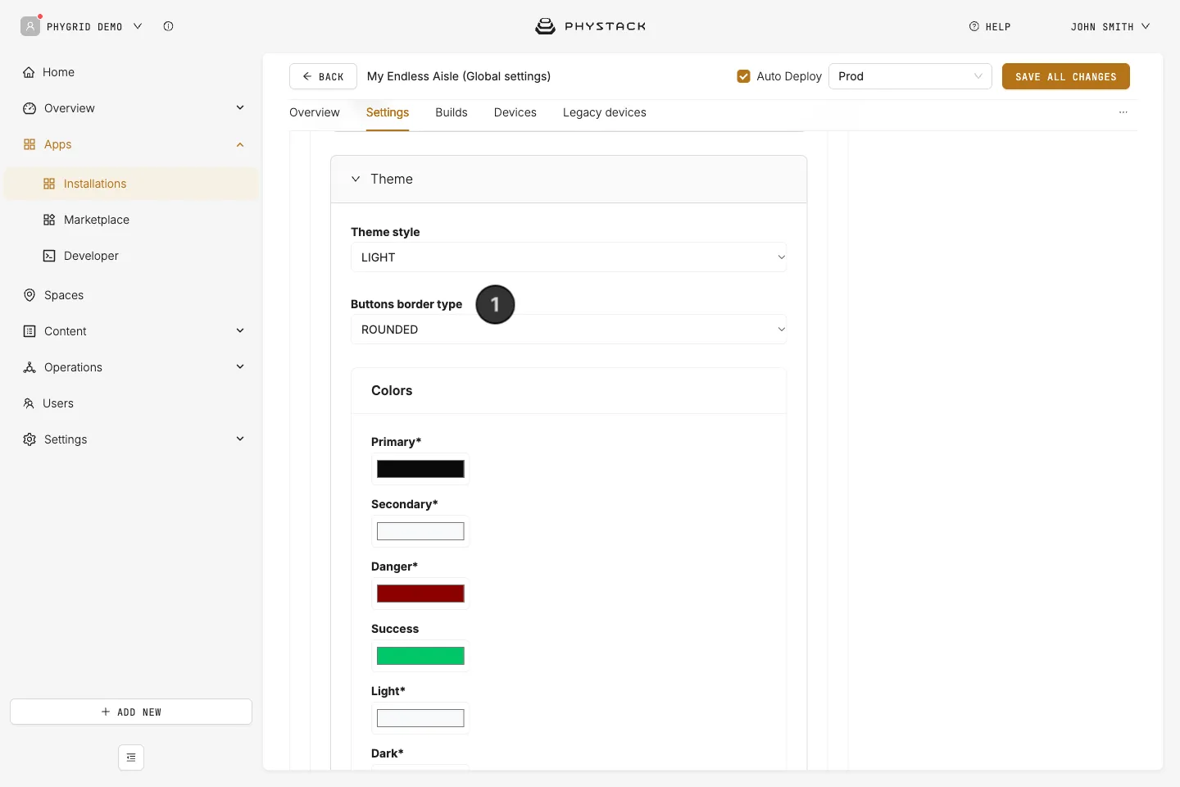Viewport: 1180px width, 787px height.
Task: Expand the Operations sidebar chevron
Action: point(240,366)
